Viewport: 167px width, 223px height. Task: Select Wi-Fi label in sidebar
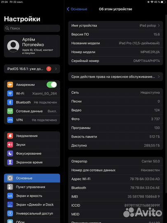(x=20, y=93)
